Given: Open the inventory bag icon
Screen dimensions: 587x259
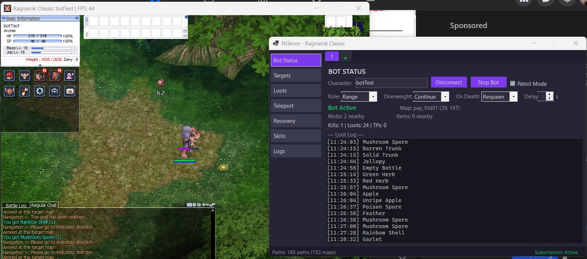Looking at the screenshot, I should pyautogui.click(x=40, y=76).
